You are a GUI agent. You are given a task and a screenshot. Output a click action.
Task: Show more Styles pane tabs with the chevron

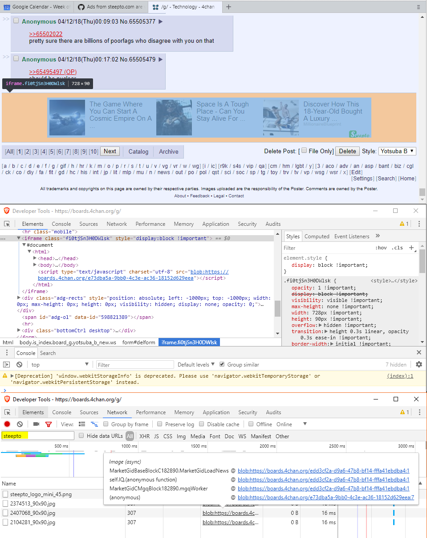pyautogui.click(x=378, y=236)
